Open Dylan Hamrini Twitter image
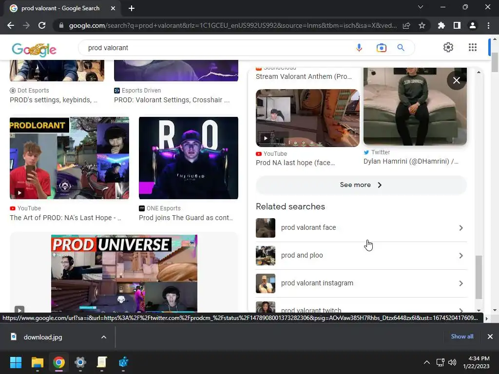The image size is (499, 374). point(415,106)
